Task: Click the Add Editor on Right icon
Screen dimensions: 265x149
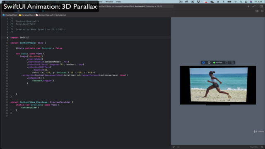Action: [x=262, y=11]
